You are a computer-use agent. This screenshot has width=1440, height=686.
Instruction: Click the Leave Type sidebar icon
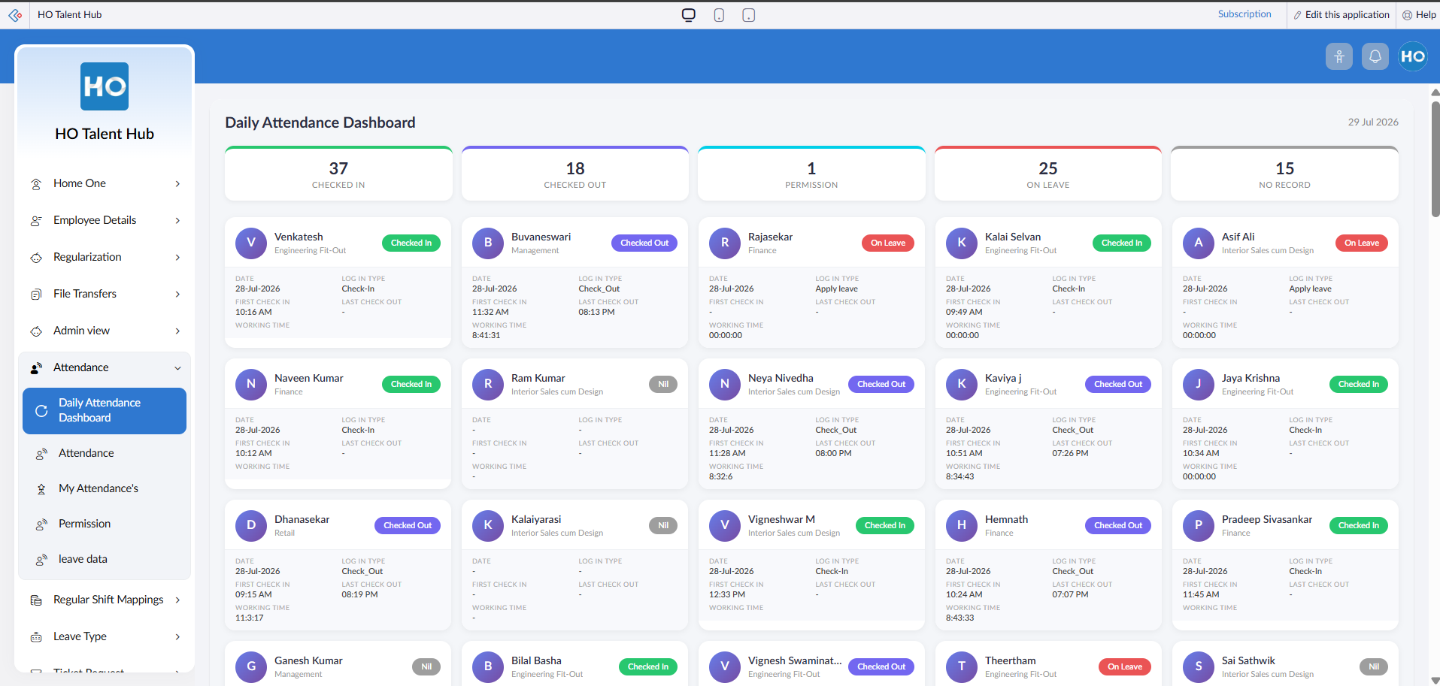pos(36,637)
